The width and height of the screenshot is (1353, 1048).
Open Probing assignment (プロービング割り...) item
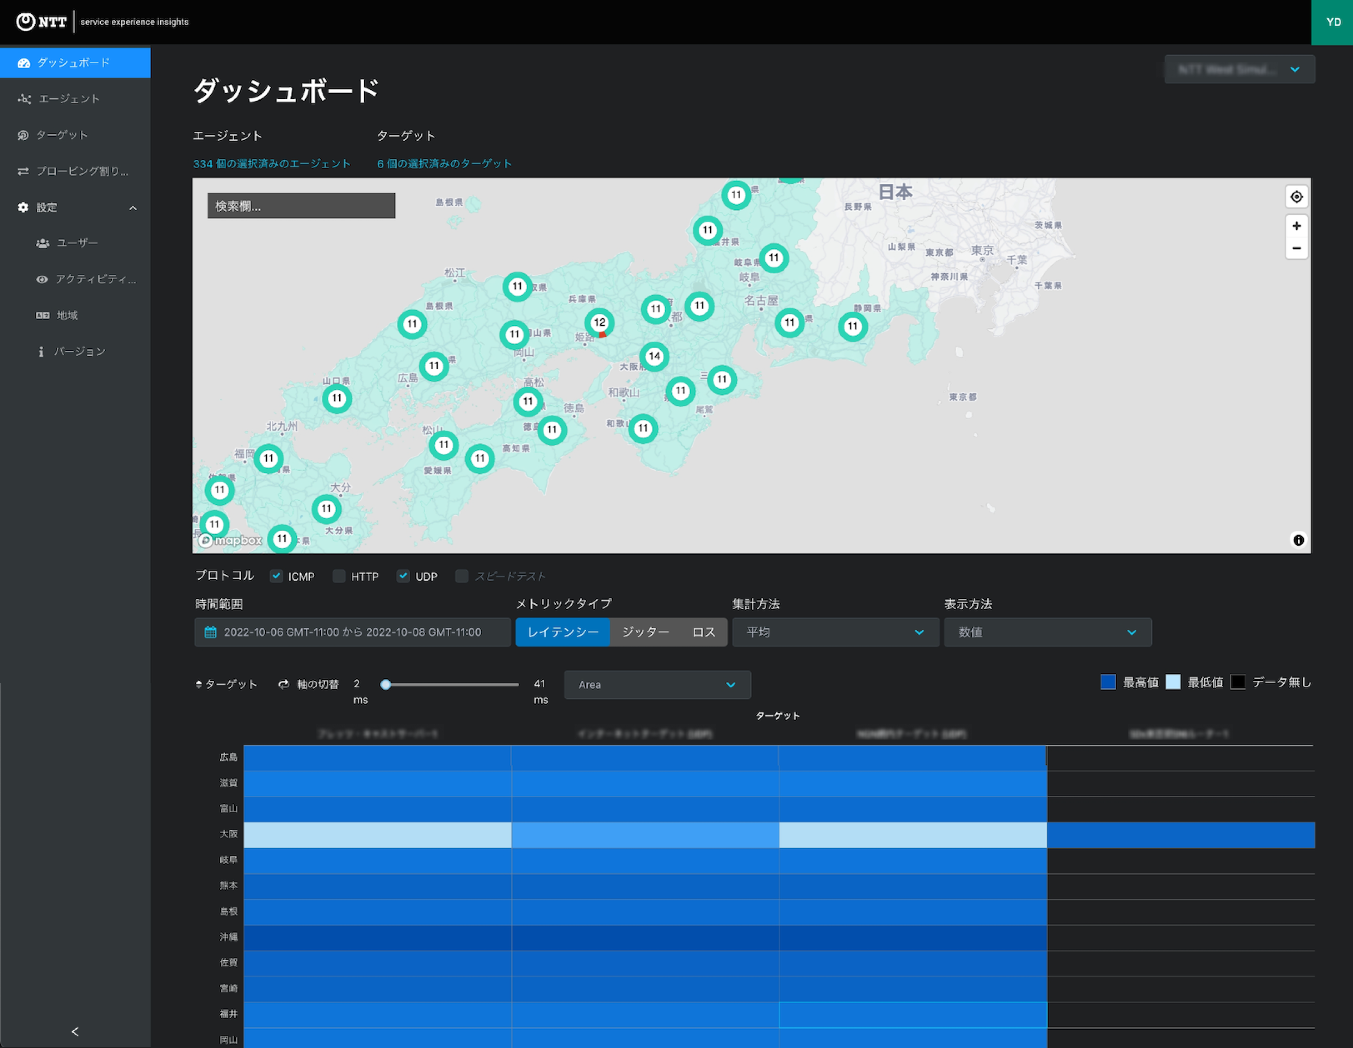(x=75, y=171)
